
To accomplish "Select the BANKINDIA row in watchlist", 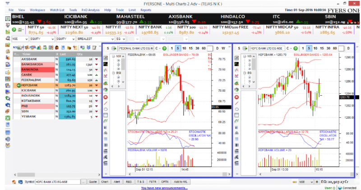I will pos(57,70).
